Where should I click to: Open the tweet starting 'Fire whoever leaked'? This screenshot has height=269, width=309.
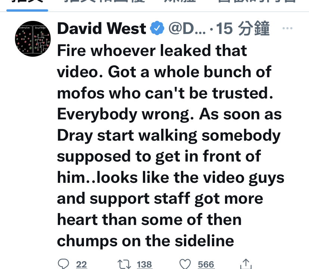coord(171,146)
